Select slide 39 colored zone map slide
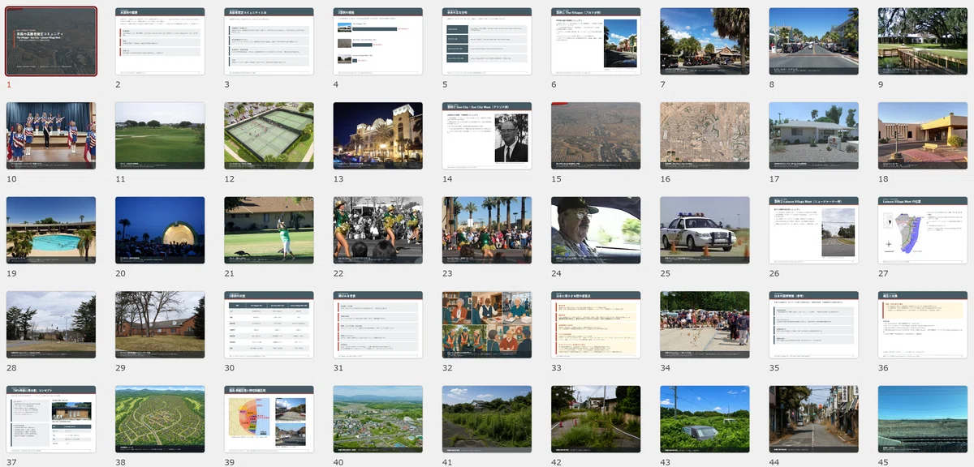This screenshot has height=467, width=974. click(269, 419)
